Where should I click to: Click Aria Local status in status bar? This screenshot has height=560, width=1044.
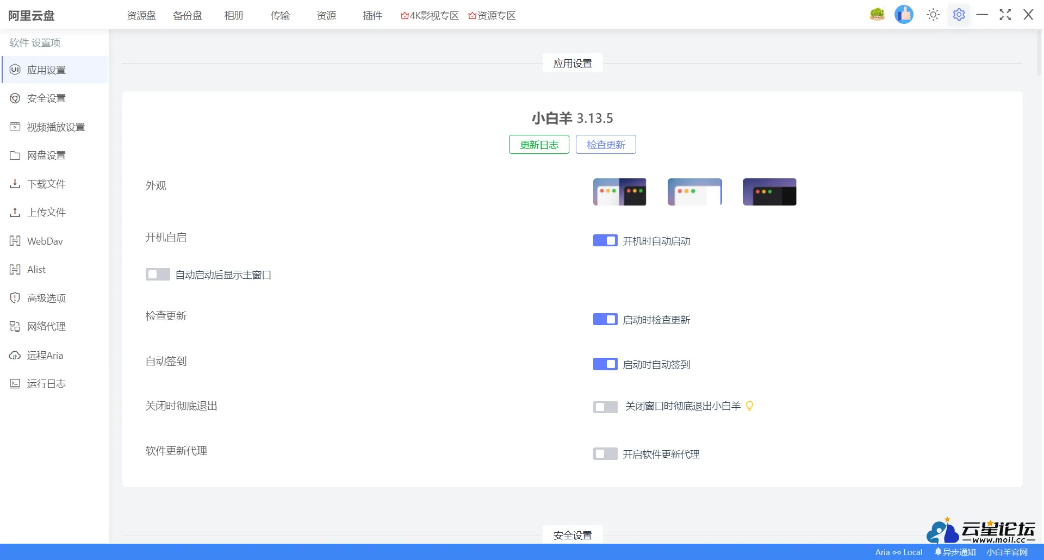click(x=898, y=552)
